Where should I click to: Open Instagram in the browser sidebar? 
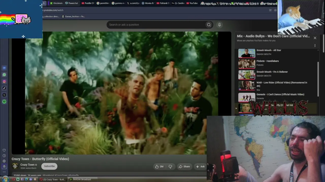point(4,81)
